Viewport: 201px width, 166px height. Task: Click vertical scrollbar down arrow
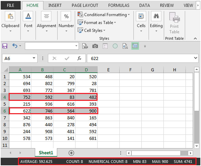click(x=197, y=146)
